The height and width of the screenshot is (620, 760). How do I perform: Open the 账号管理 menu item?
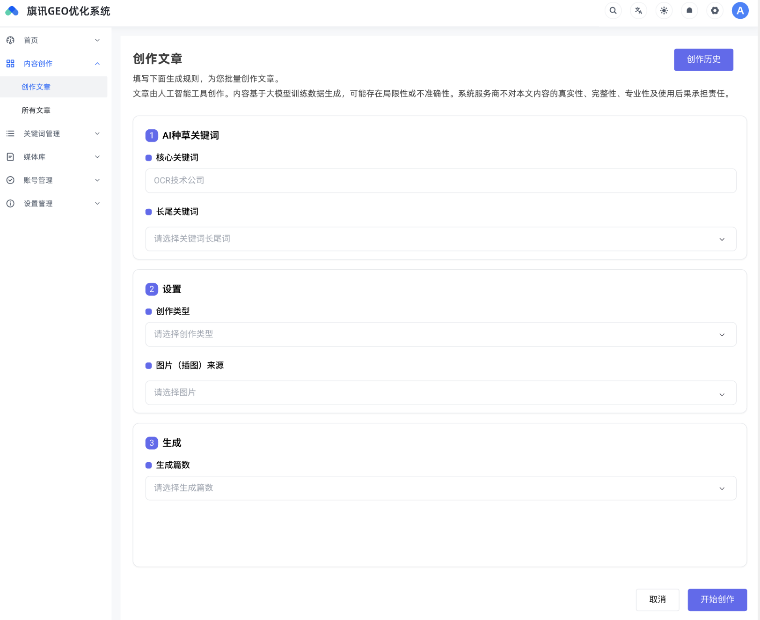pyautogui.click(x=54, y=180)
